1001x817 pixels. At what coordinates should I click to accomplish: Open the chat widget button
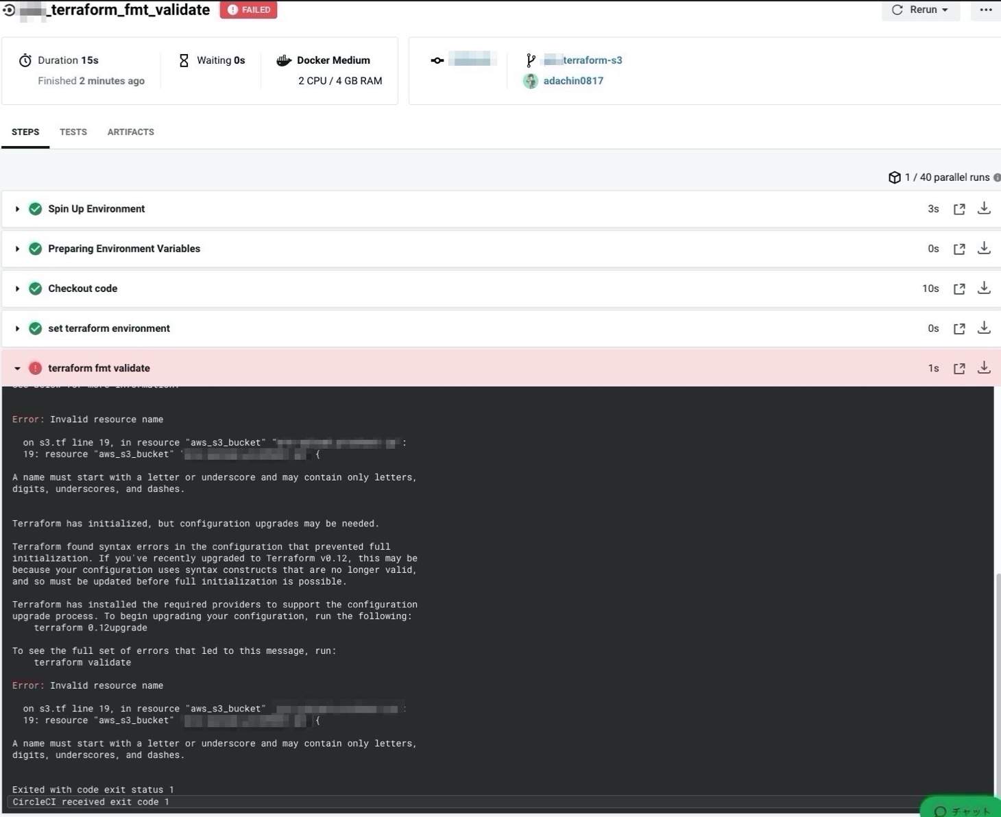961,809
